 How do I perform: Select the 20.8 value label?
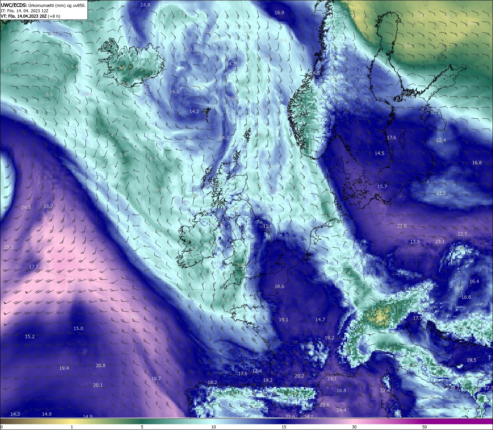[x=101, y=366]
